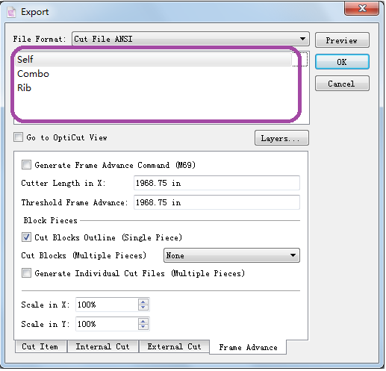This screenshot has height=371, width=386.
Task: Increase Scale in Y with up arrow
Action: pyautogui.click(x=143, y=322)
